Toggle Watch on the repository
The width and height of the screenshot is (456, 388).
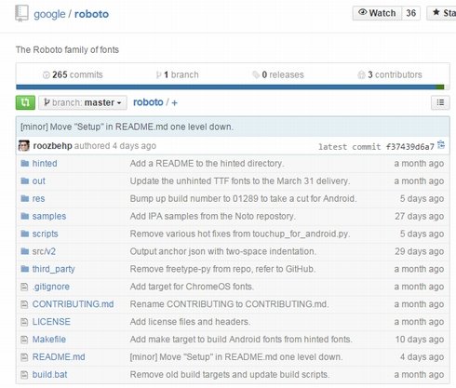[377, 13]
